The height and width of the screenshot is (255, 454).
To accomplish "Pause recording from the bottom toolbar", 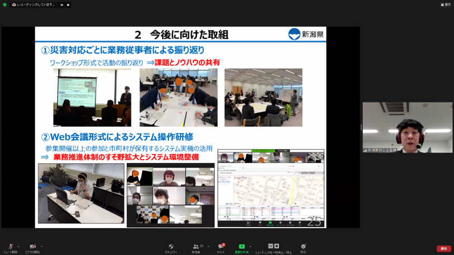I will pos(270,246).
